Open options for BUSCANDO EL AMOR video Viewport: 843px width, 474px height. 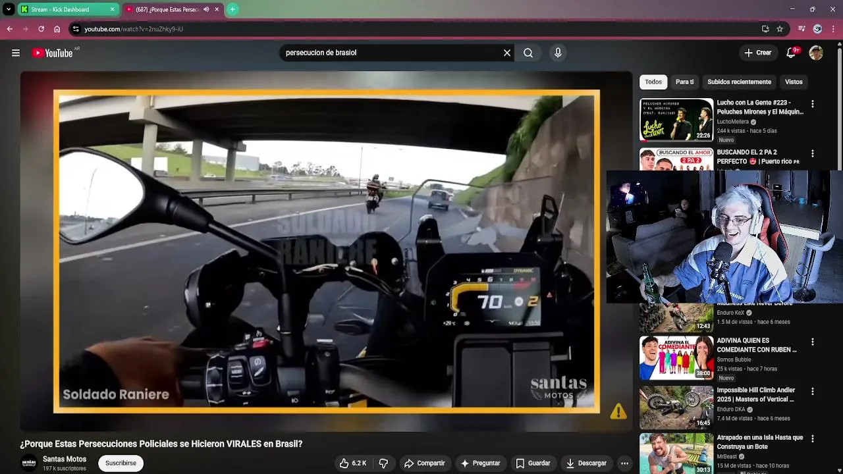tap(812, 153)
